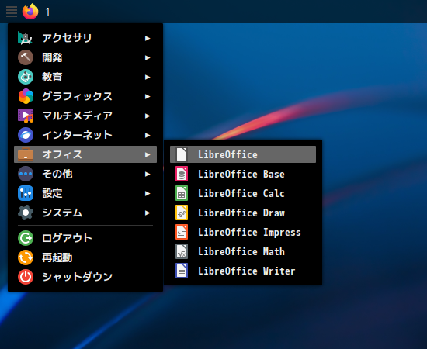The height and width of the screenshot is (349, 427).
Task: Expand the グラフィックス submenu arrow
Action: [x=148, y=97]
